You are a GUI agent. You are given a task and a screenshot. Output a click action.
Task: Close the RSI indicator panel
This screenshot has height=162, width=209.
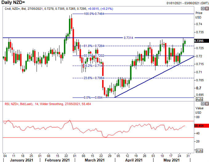[x=207, y=104]
